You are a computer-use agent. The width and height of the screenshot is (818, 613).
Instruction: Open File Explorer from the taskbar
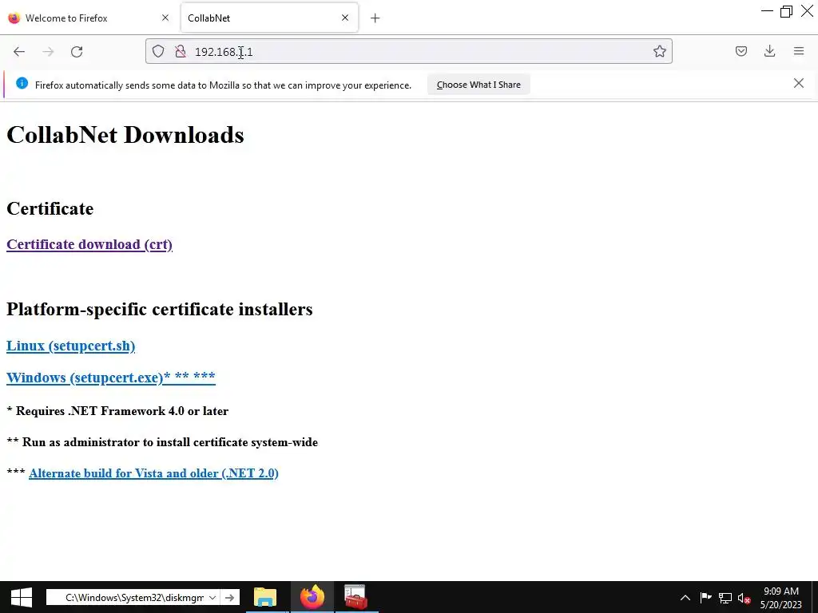click(x=265, y=597)
